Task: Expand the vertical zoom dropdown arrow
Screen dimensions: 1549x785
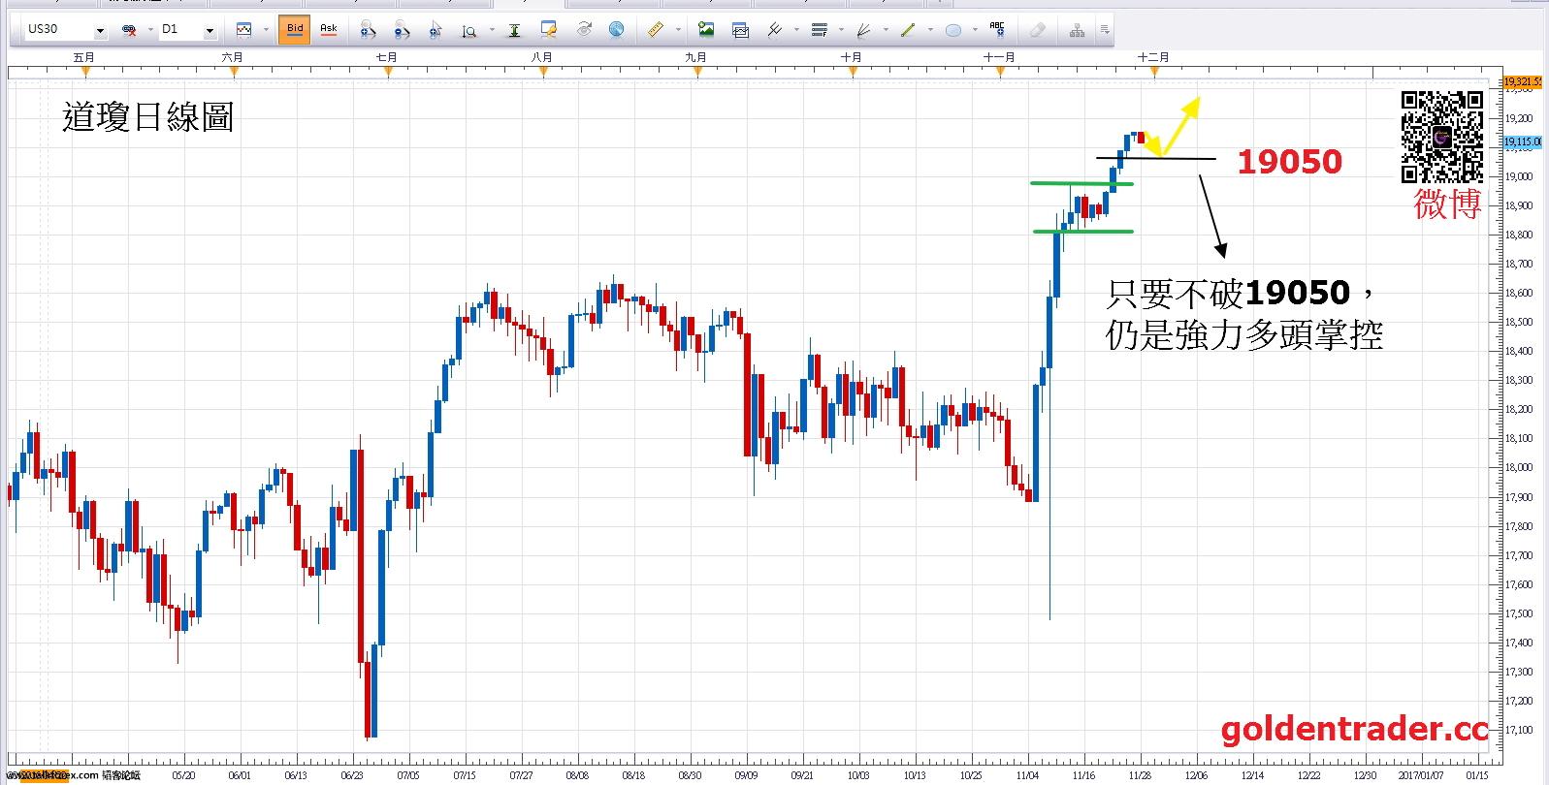Action: 491,31
